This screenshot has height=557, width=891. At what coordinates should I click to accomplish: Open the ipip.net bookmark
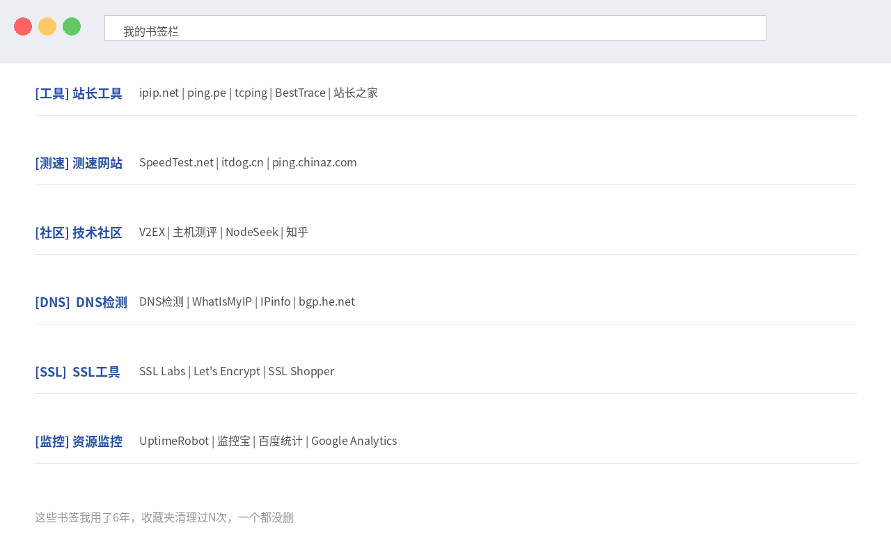tap(159, 93)
